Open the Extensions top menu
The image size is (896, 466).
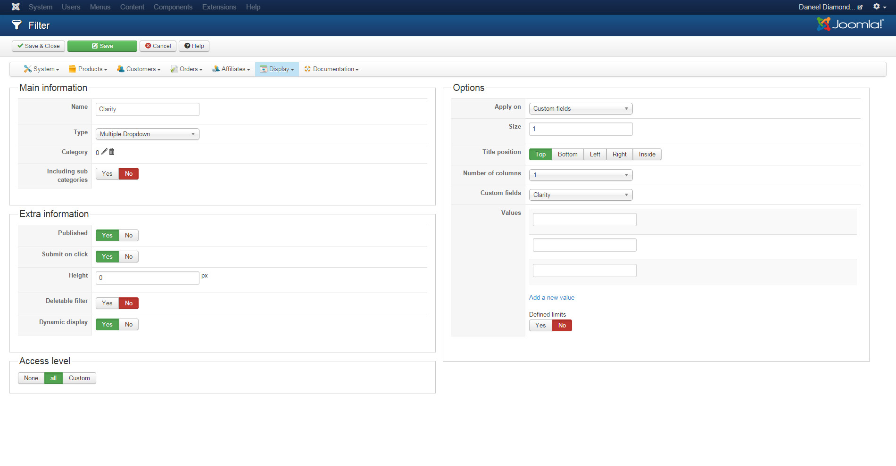click(x=219, y=7)
